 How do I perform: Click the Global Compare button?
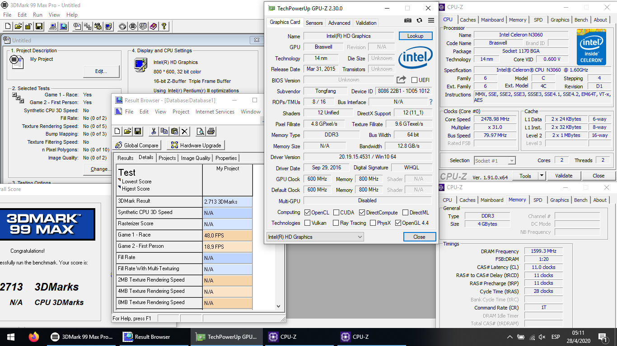[x=137, y=146]
